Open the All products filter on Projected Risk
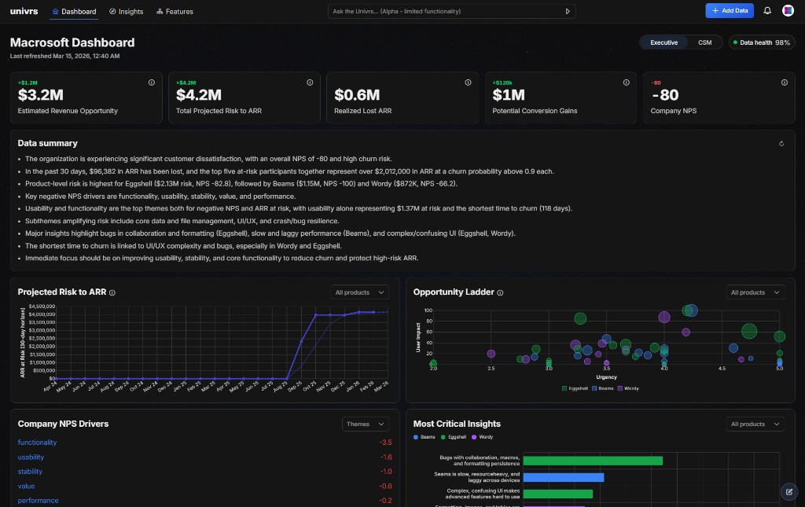Screen dimensions: 805x507 point(359,292)
